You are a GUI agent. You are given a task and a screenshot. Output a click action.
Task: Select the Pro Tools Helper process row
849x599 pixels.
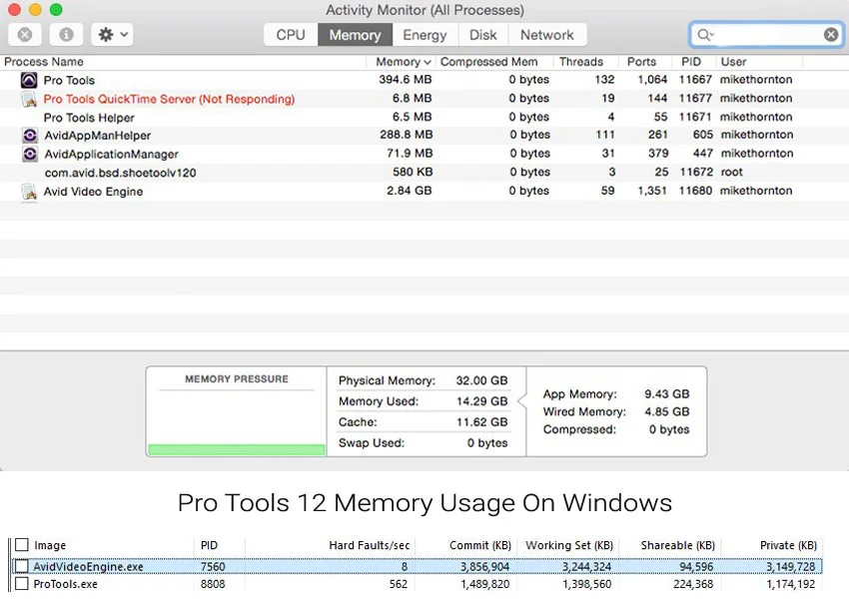[424, 118]
